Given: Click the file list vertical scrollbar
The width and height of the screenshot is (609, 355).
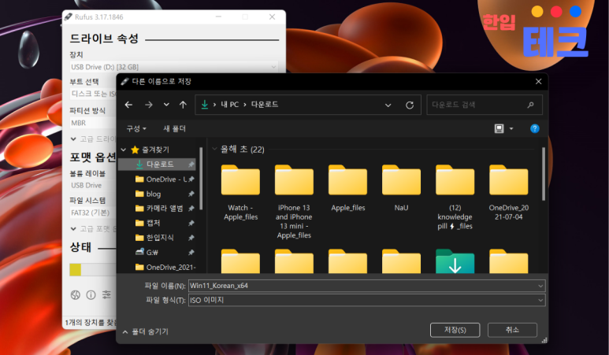Looking at the screenshot, I should coord(543,173).
